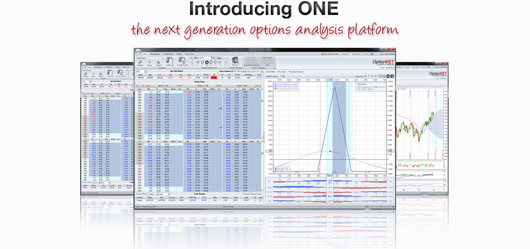Click the CALL header in the option chain
530x249 pixels.
pos(140,89)
